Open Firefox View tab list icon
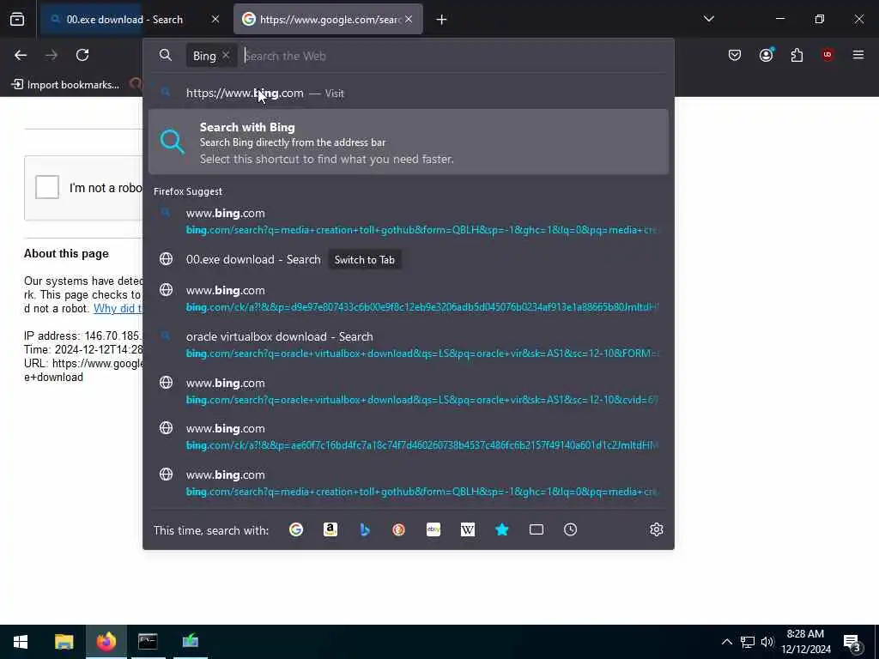The width and height of the screenshot is (879, 659). pyautogui.click(x=17, y=19)
